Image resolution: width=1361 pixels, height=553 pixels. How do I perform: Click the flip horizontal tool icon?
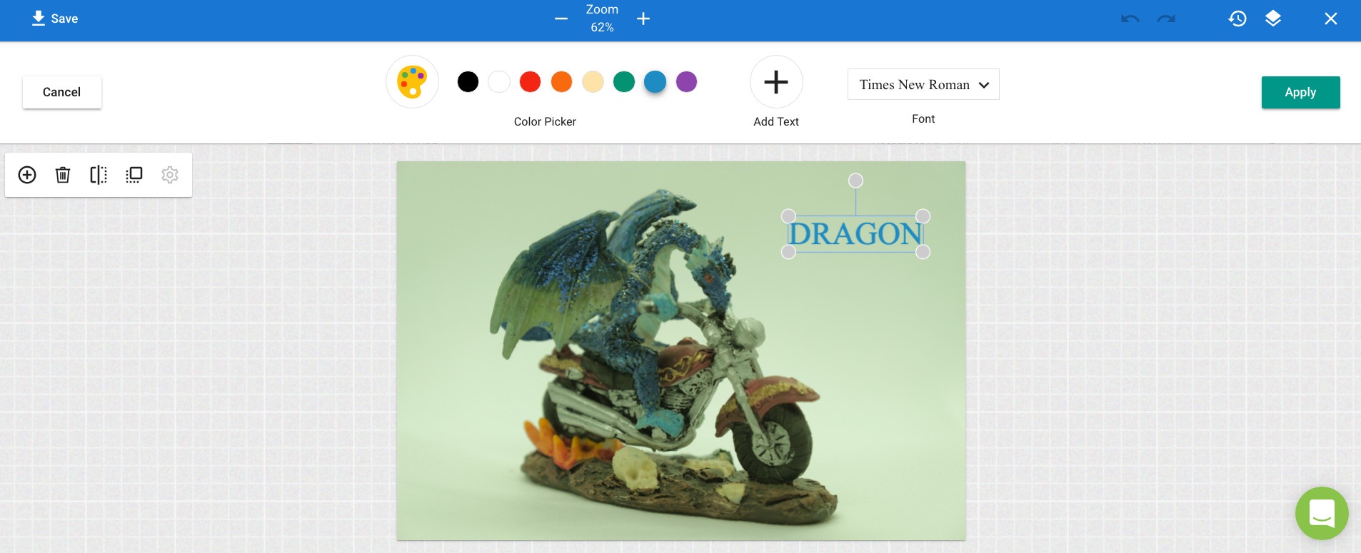click(x=99, y=175)
